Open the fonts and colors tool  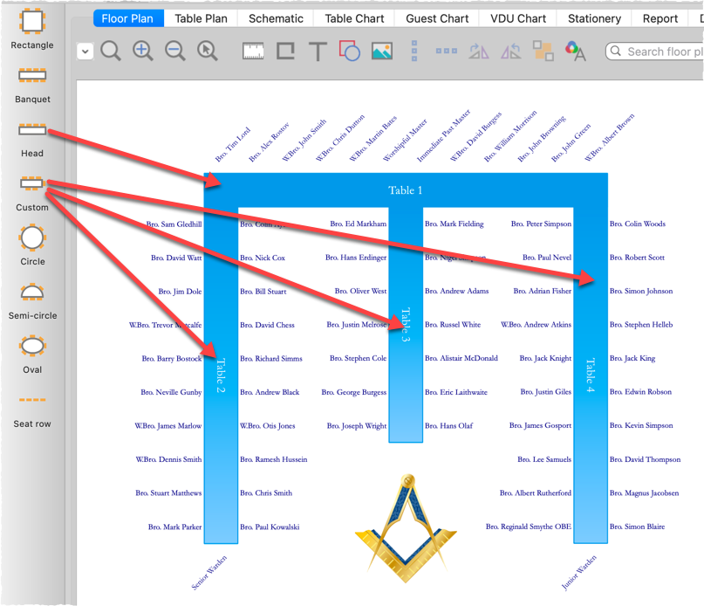[x=574, y=52]
